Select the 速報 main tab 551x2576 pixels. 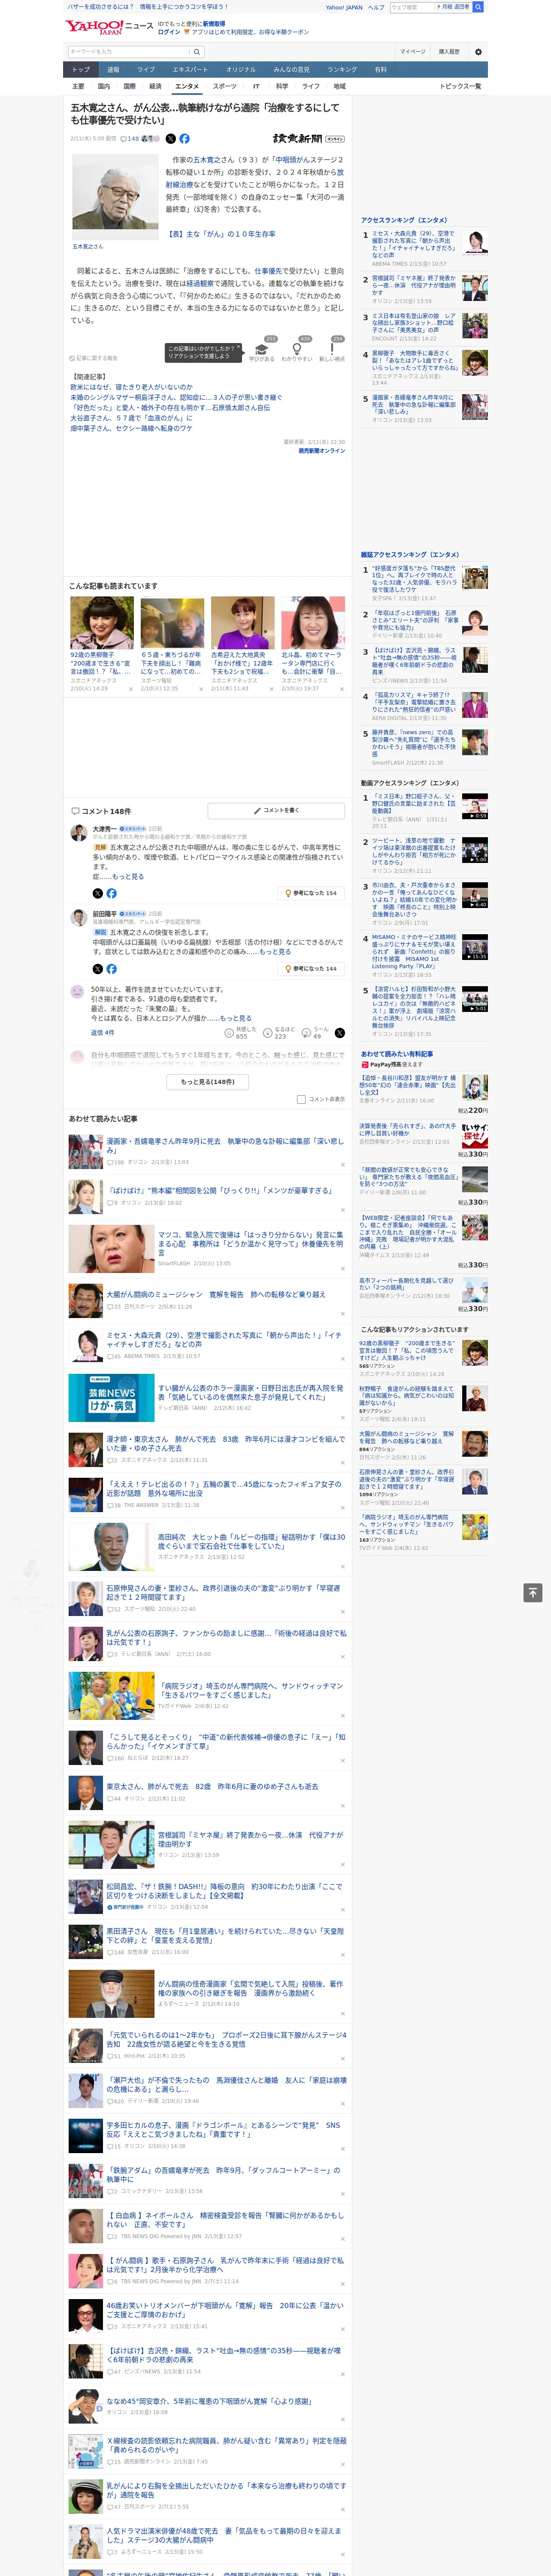pos(113,70)
